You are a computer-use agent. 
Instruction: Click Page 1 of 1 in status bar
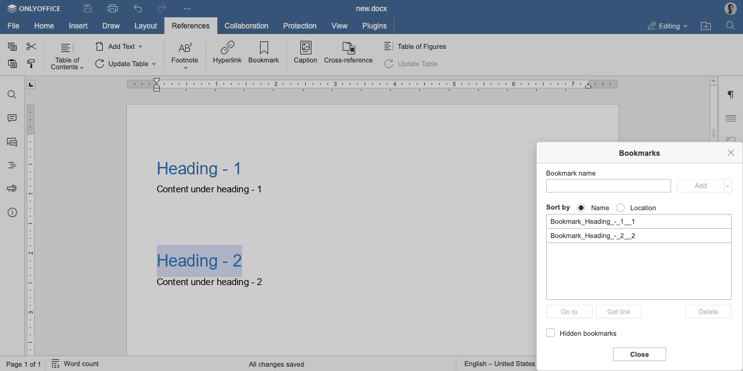[24, 364]
